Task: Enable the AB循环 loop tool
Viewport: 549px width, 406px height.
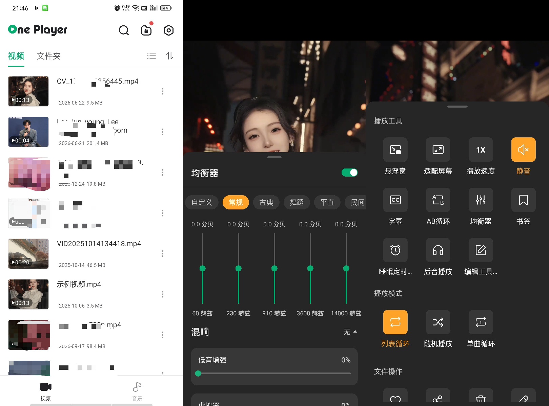Action: [x=438, y=200]
